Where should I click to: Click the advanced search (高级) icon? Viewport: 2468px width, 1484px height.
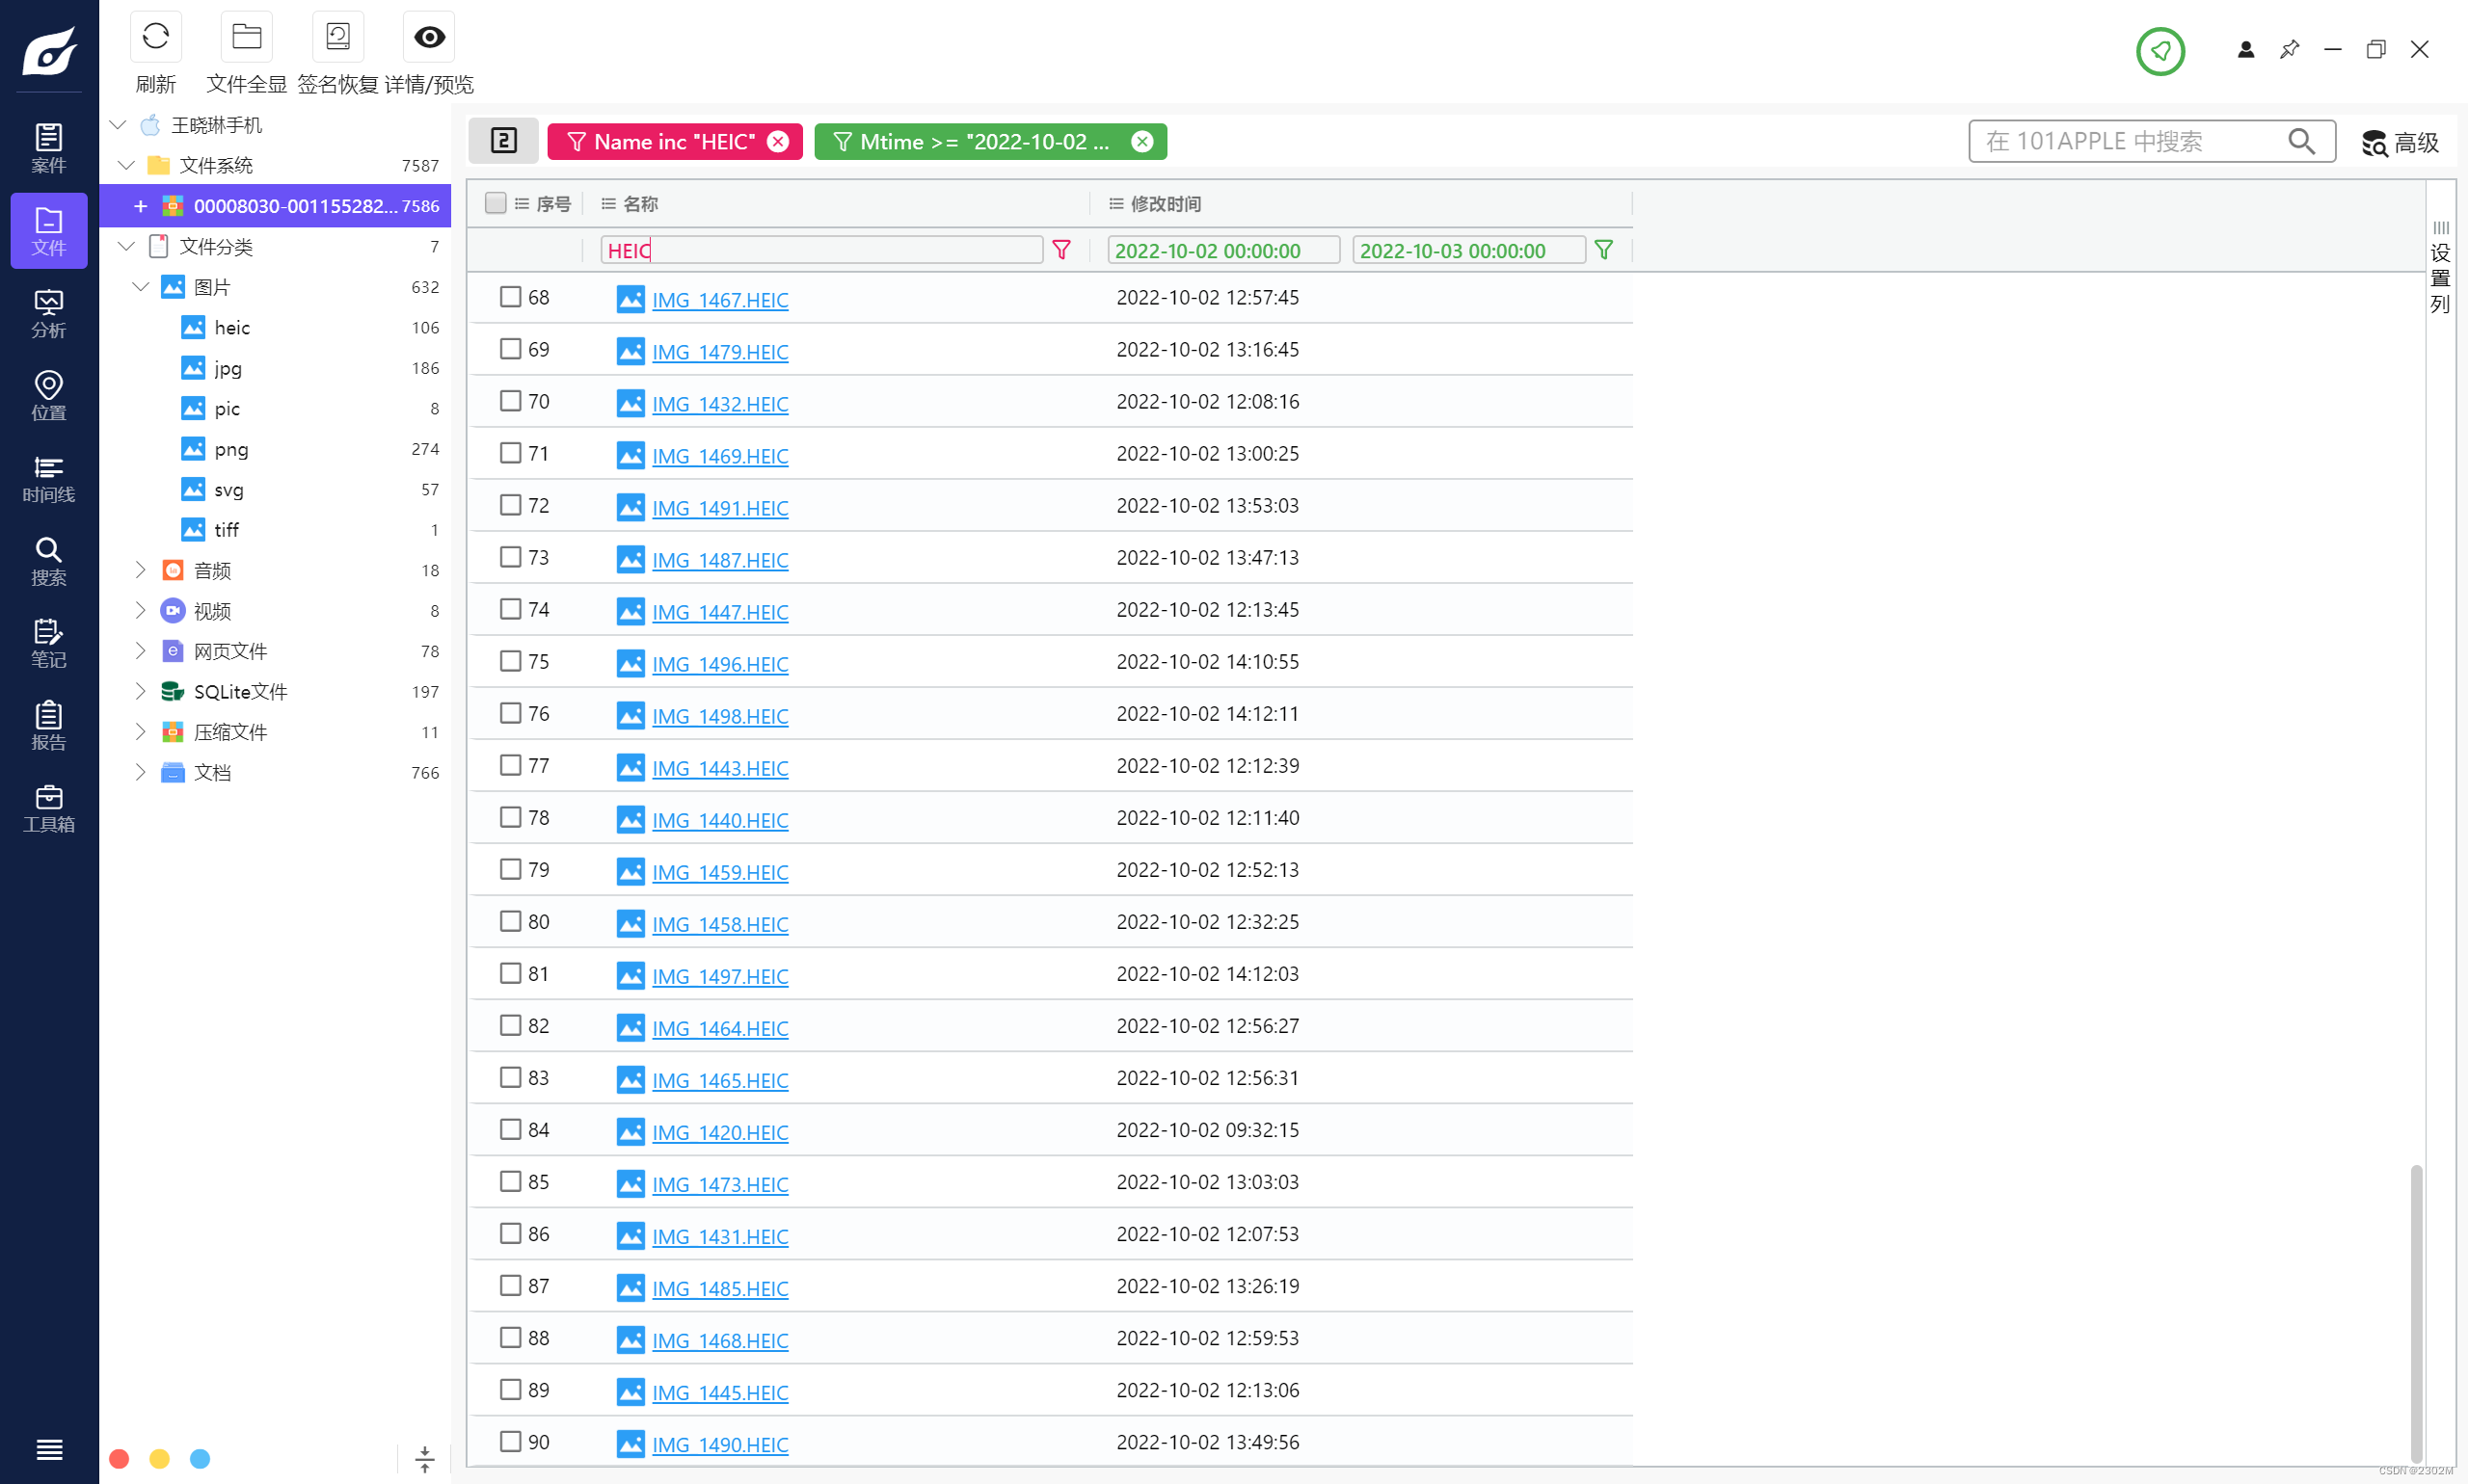click(2374, 143)
